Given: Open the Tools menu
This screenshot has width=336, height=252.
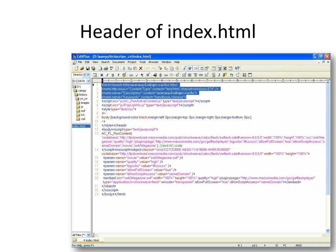Looking at the screenshot, I should click(x=142, y=62).
